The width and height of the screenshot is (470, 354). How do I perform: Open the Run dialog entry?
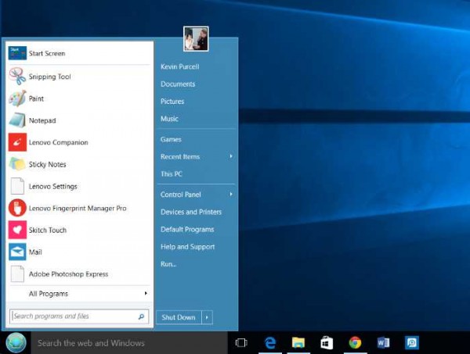tap(168, 264)
